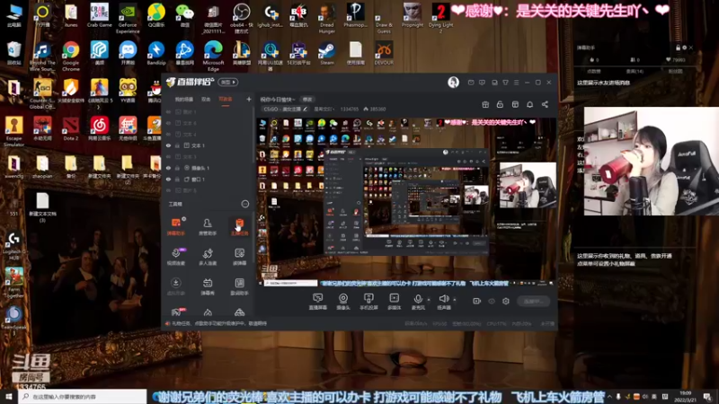
Task: Click the start-streaming button at bottom right
Action: click(533, 301)
